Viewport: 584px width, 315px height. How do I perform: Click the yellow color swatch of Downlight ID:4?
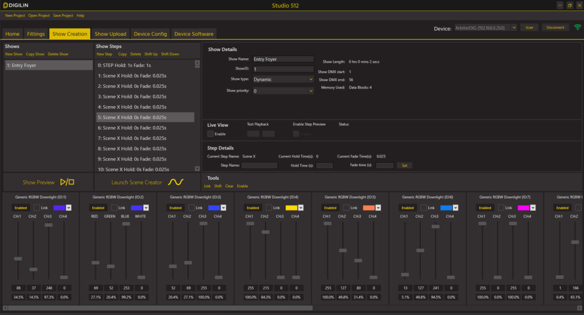click(290, 208)
